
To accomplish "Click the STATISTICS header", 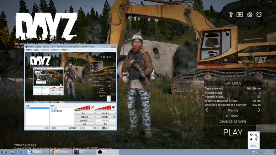I will (233, 83).
